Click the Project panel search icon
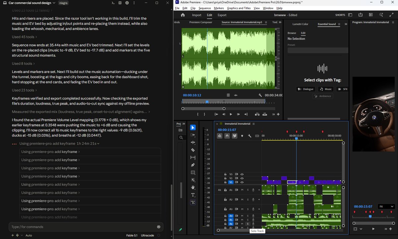 coord(181,137)
